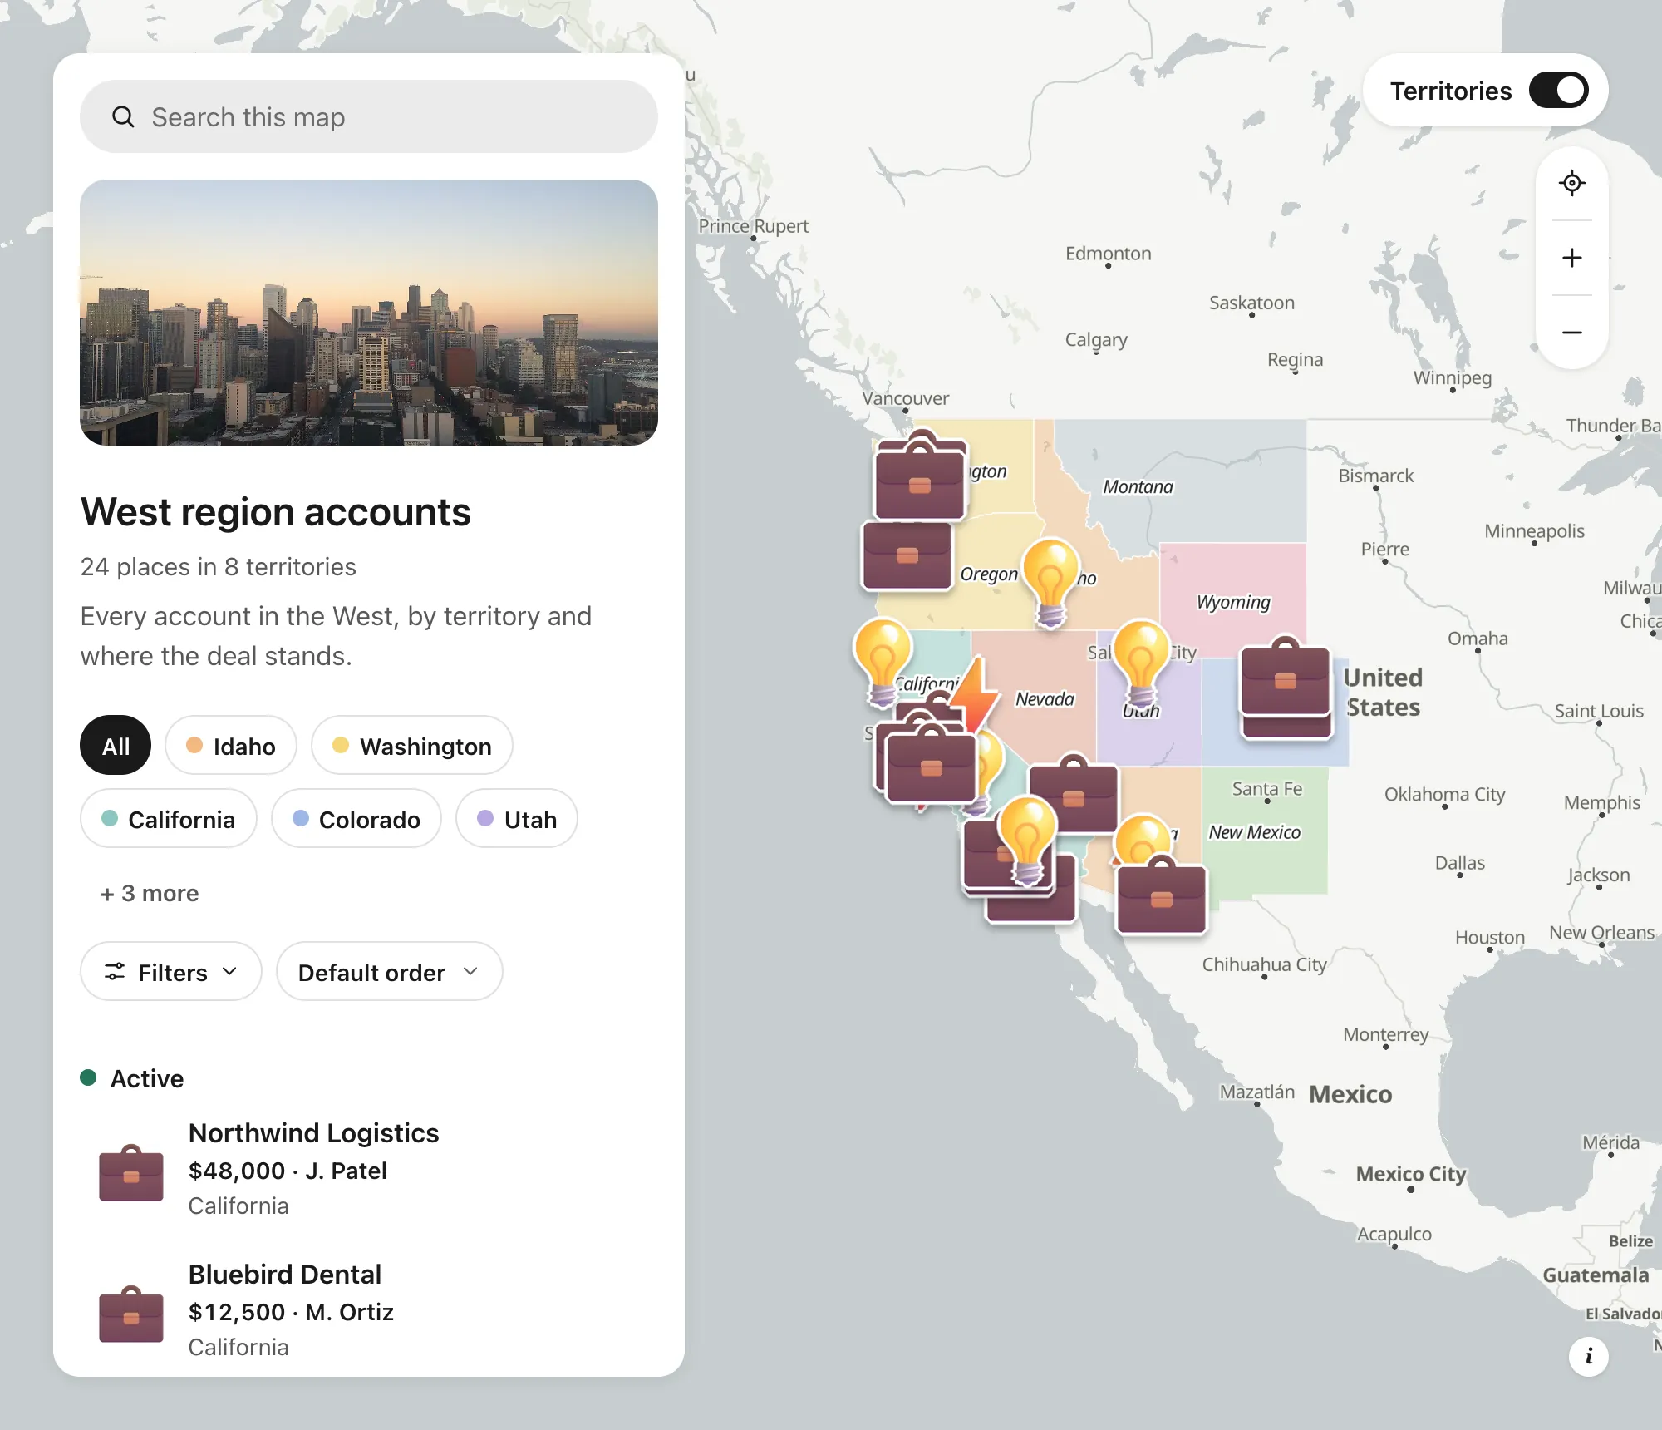This screenshot has height=1430, width=1662.
Task: Click the briefcase marker in Colorado
Action: [x=1286, y=682]
